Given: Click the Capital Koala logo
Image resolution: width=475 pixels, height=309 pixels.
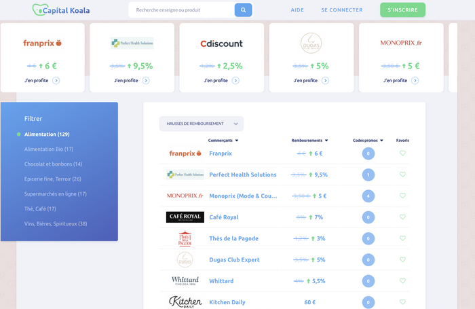Looking at the screenshot, I should pyautogui.click(x=61, y=10).
